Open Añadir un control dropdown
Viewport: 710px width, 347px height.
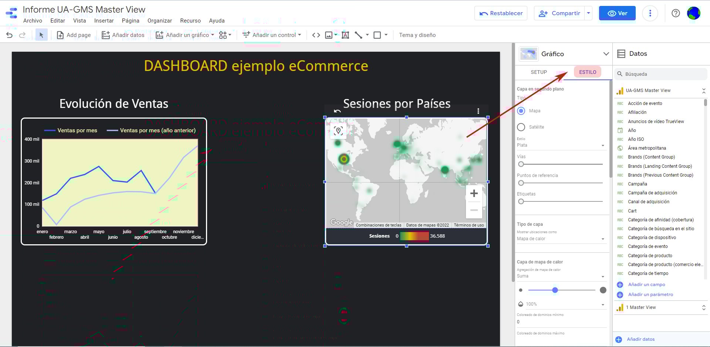(272, 35)
